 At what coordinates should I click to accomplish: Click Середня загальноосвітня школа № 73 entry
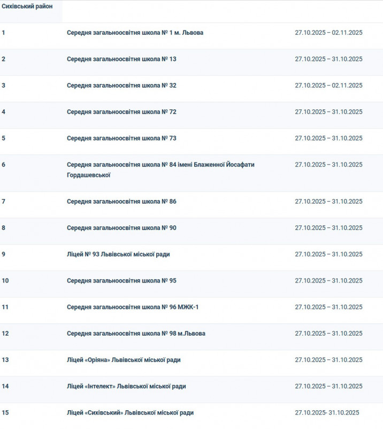tap(121, 138)
